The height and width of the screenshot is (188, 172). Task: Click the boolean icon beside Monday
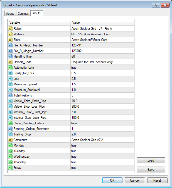coord(10,145)
